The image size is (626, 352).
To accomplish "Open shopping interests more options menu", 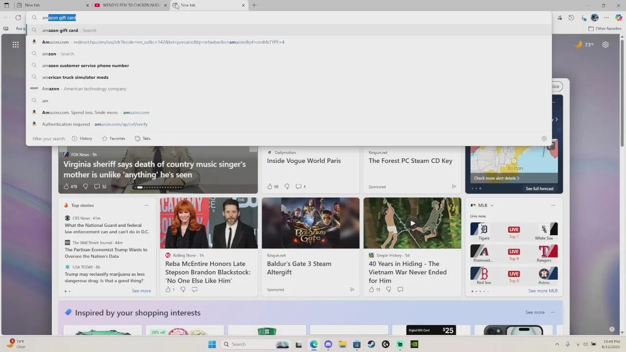I will coord(553,312).
